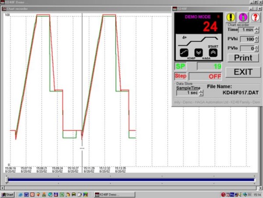
Task: Click the Step status field showing OFF
Action: 205,76
